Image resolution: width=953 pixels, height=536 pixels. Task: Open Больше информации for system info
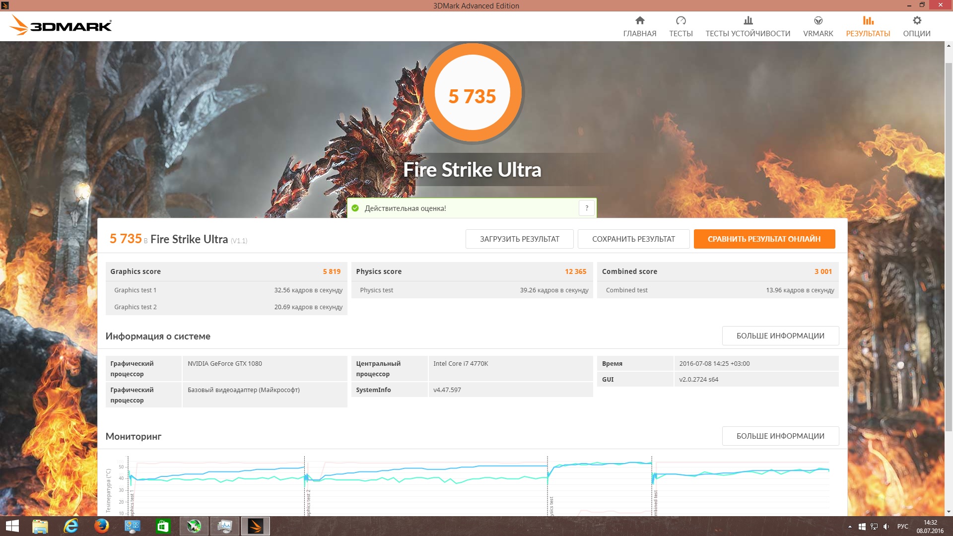coord(780,335)
